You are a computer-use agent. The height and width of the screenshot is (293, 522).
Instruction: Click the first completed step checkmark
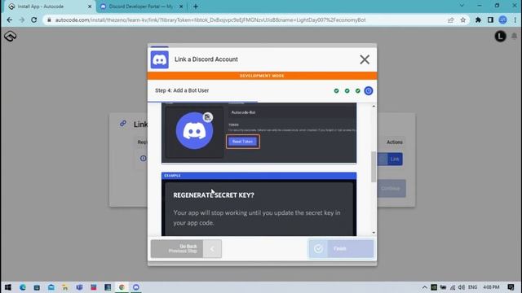coord(336,90)
